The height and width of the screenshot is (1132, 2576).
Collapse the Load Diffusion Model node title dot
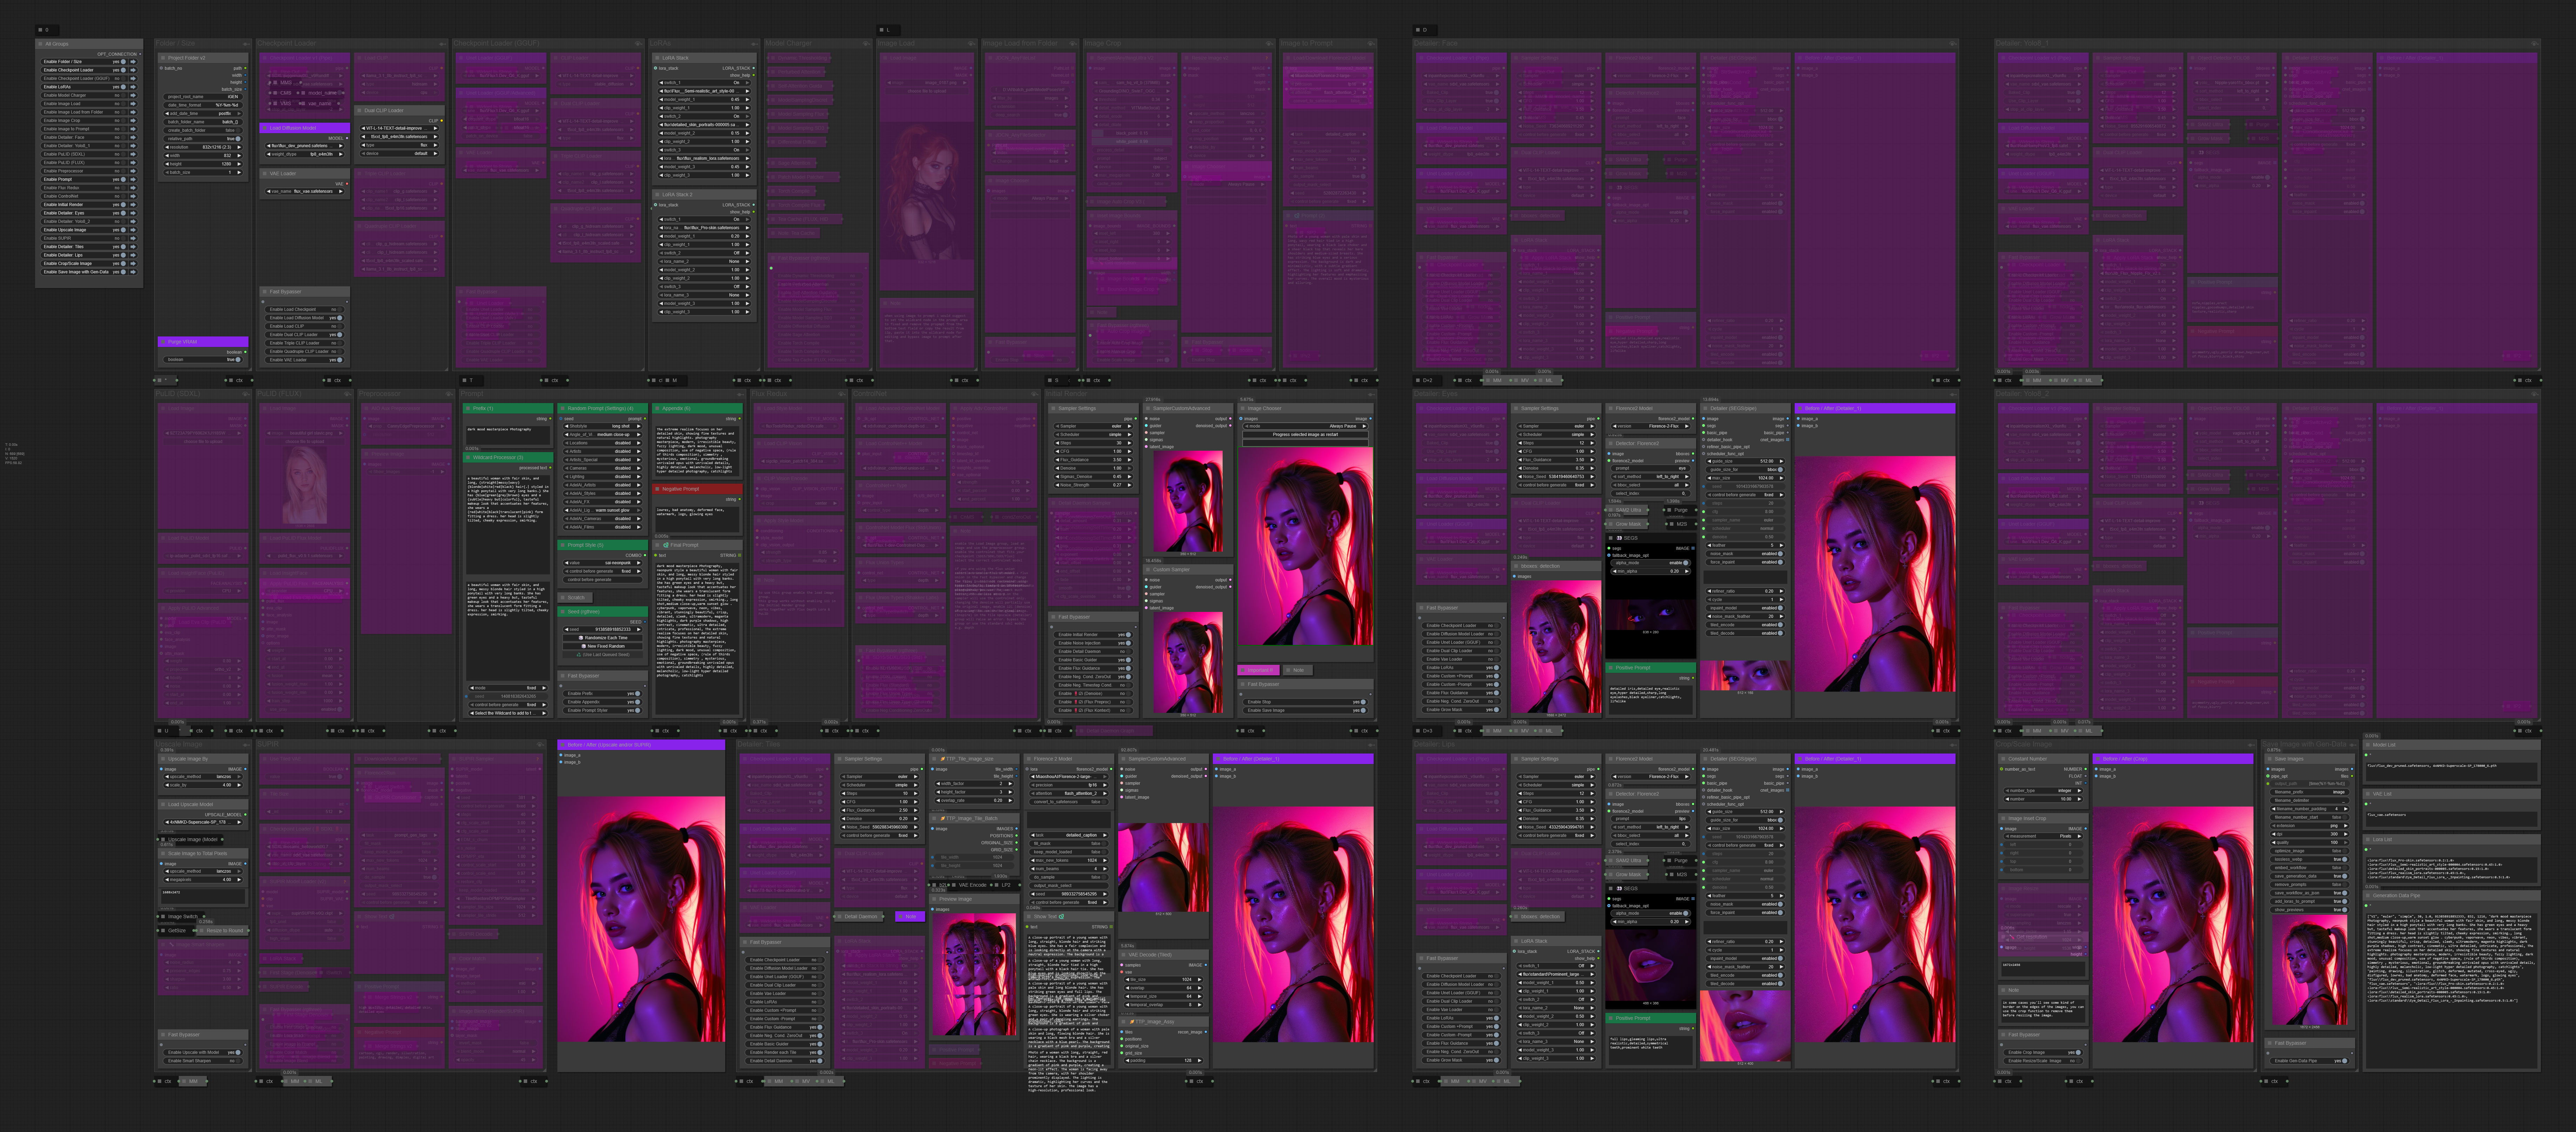(x=265, y=128)
